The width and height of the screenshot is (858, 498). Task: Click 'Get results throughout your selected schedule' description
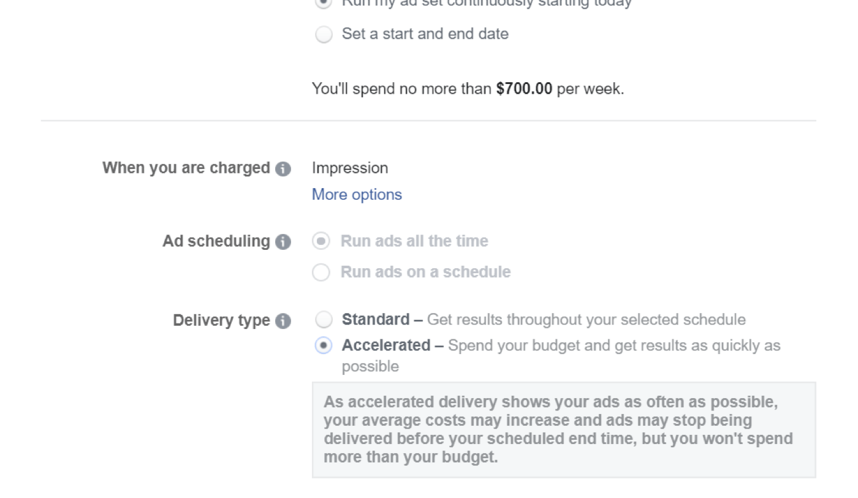pyautogui.click(x=587, y=320)
